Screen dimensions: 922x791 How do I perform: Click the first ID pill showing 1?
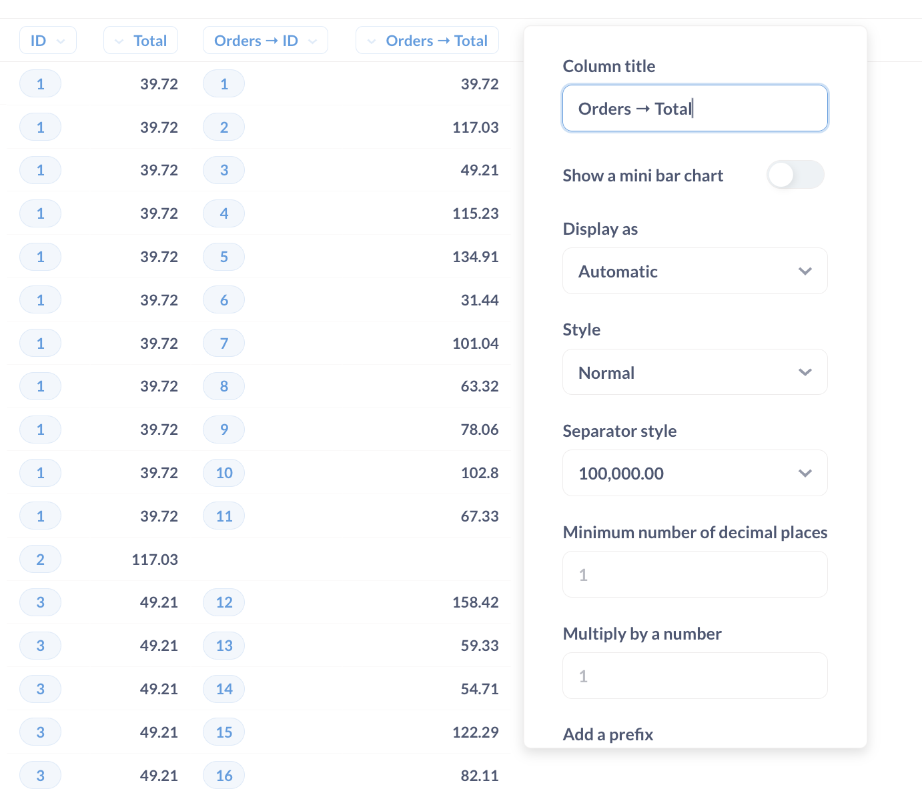40,83
